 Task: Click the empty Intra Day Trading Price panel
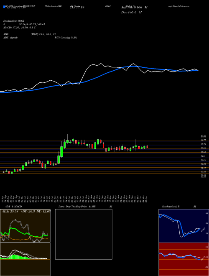pos(84,234)
